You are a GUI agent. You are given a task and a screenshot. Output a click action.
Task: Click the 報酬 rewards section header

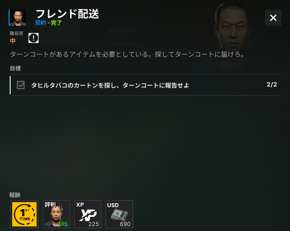coord(15,195)
